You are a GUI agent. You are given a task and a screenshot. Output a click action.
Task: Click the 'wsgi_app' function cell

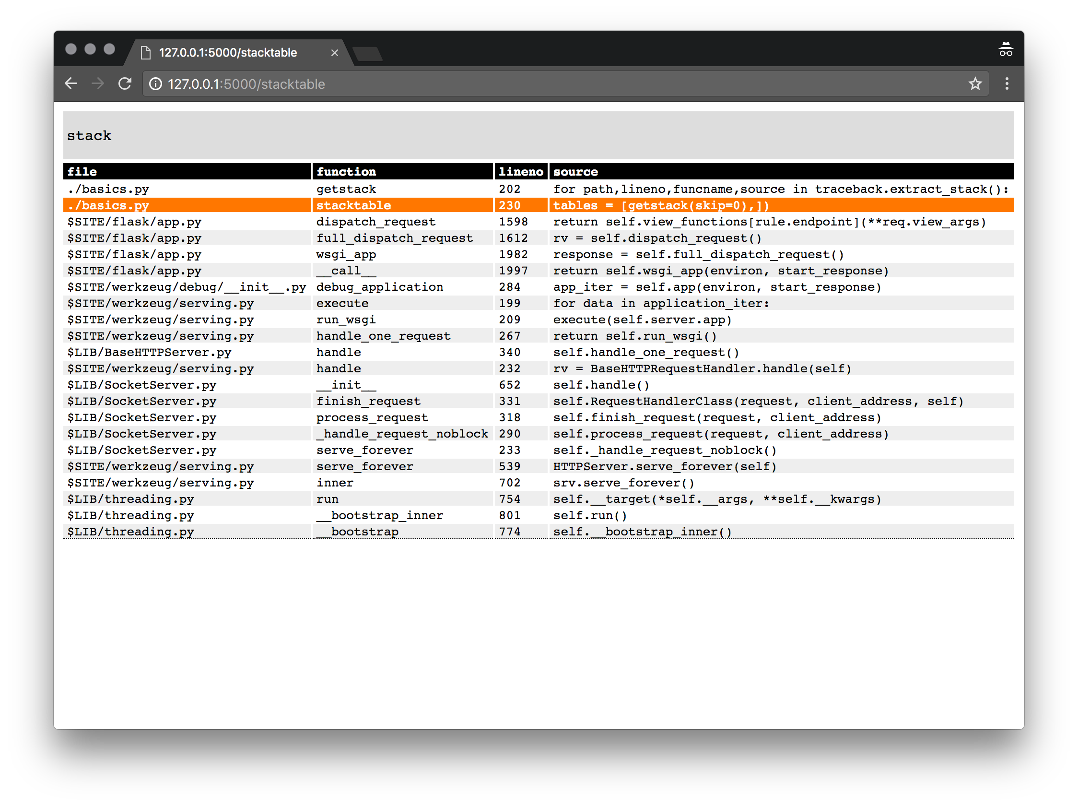click(402, 255)
